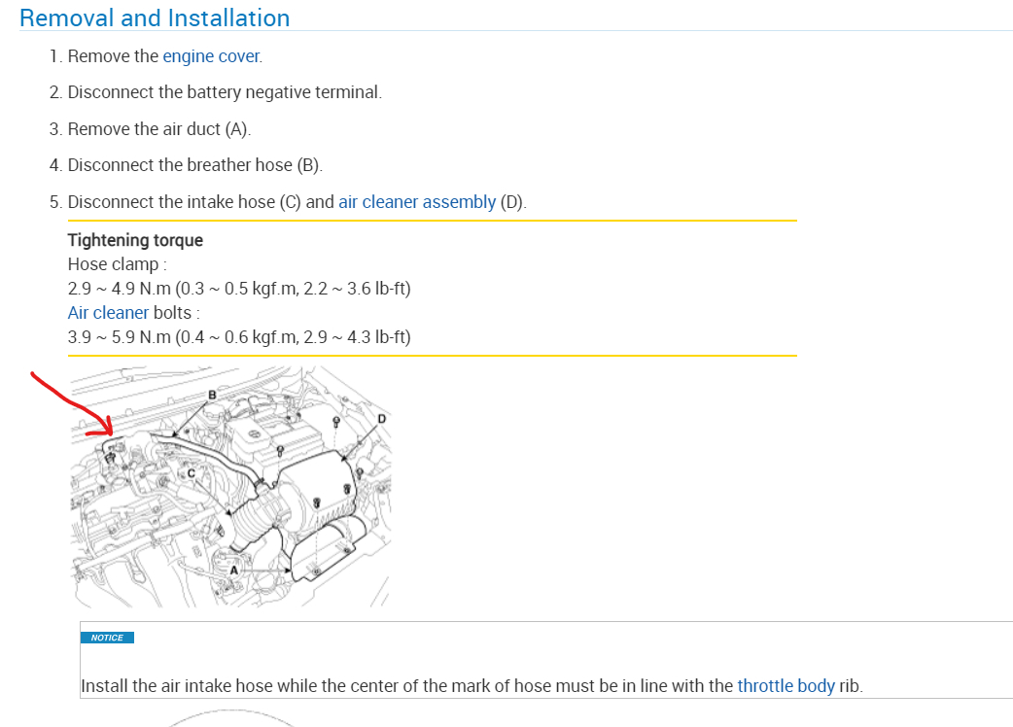Click the hose clamp torque value line

click(x=239, y=289)
